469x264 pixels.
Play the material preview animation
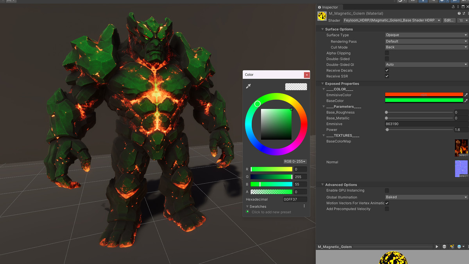pyautogui.click(x=437, y=246)
